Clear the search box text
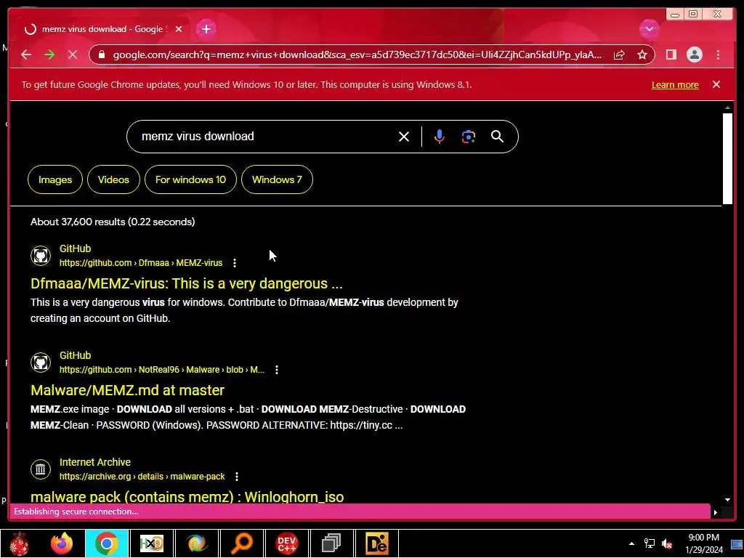The height and width of the screenshot is (558, 744). click(x=404, y=137)
